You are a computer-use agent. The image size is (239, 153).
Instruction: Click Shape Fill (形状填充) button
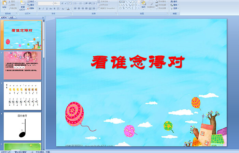tap(161, 1)
